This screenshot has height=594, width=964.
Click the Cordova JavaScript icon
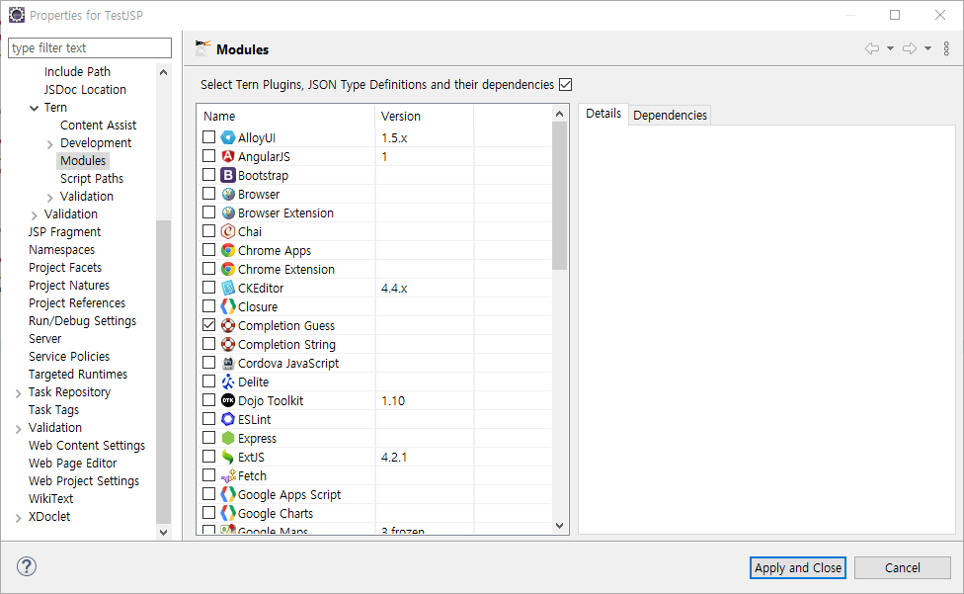pos(228,363)
